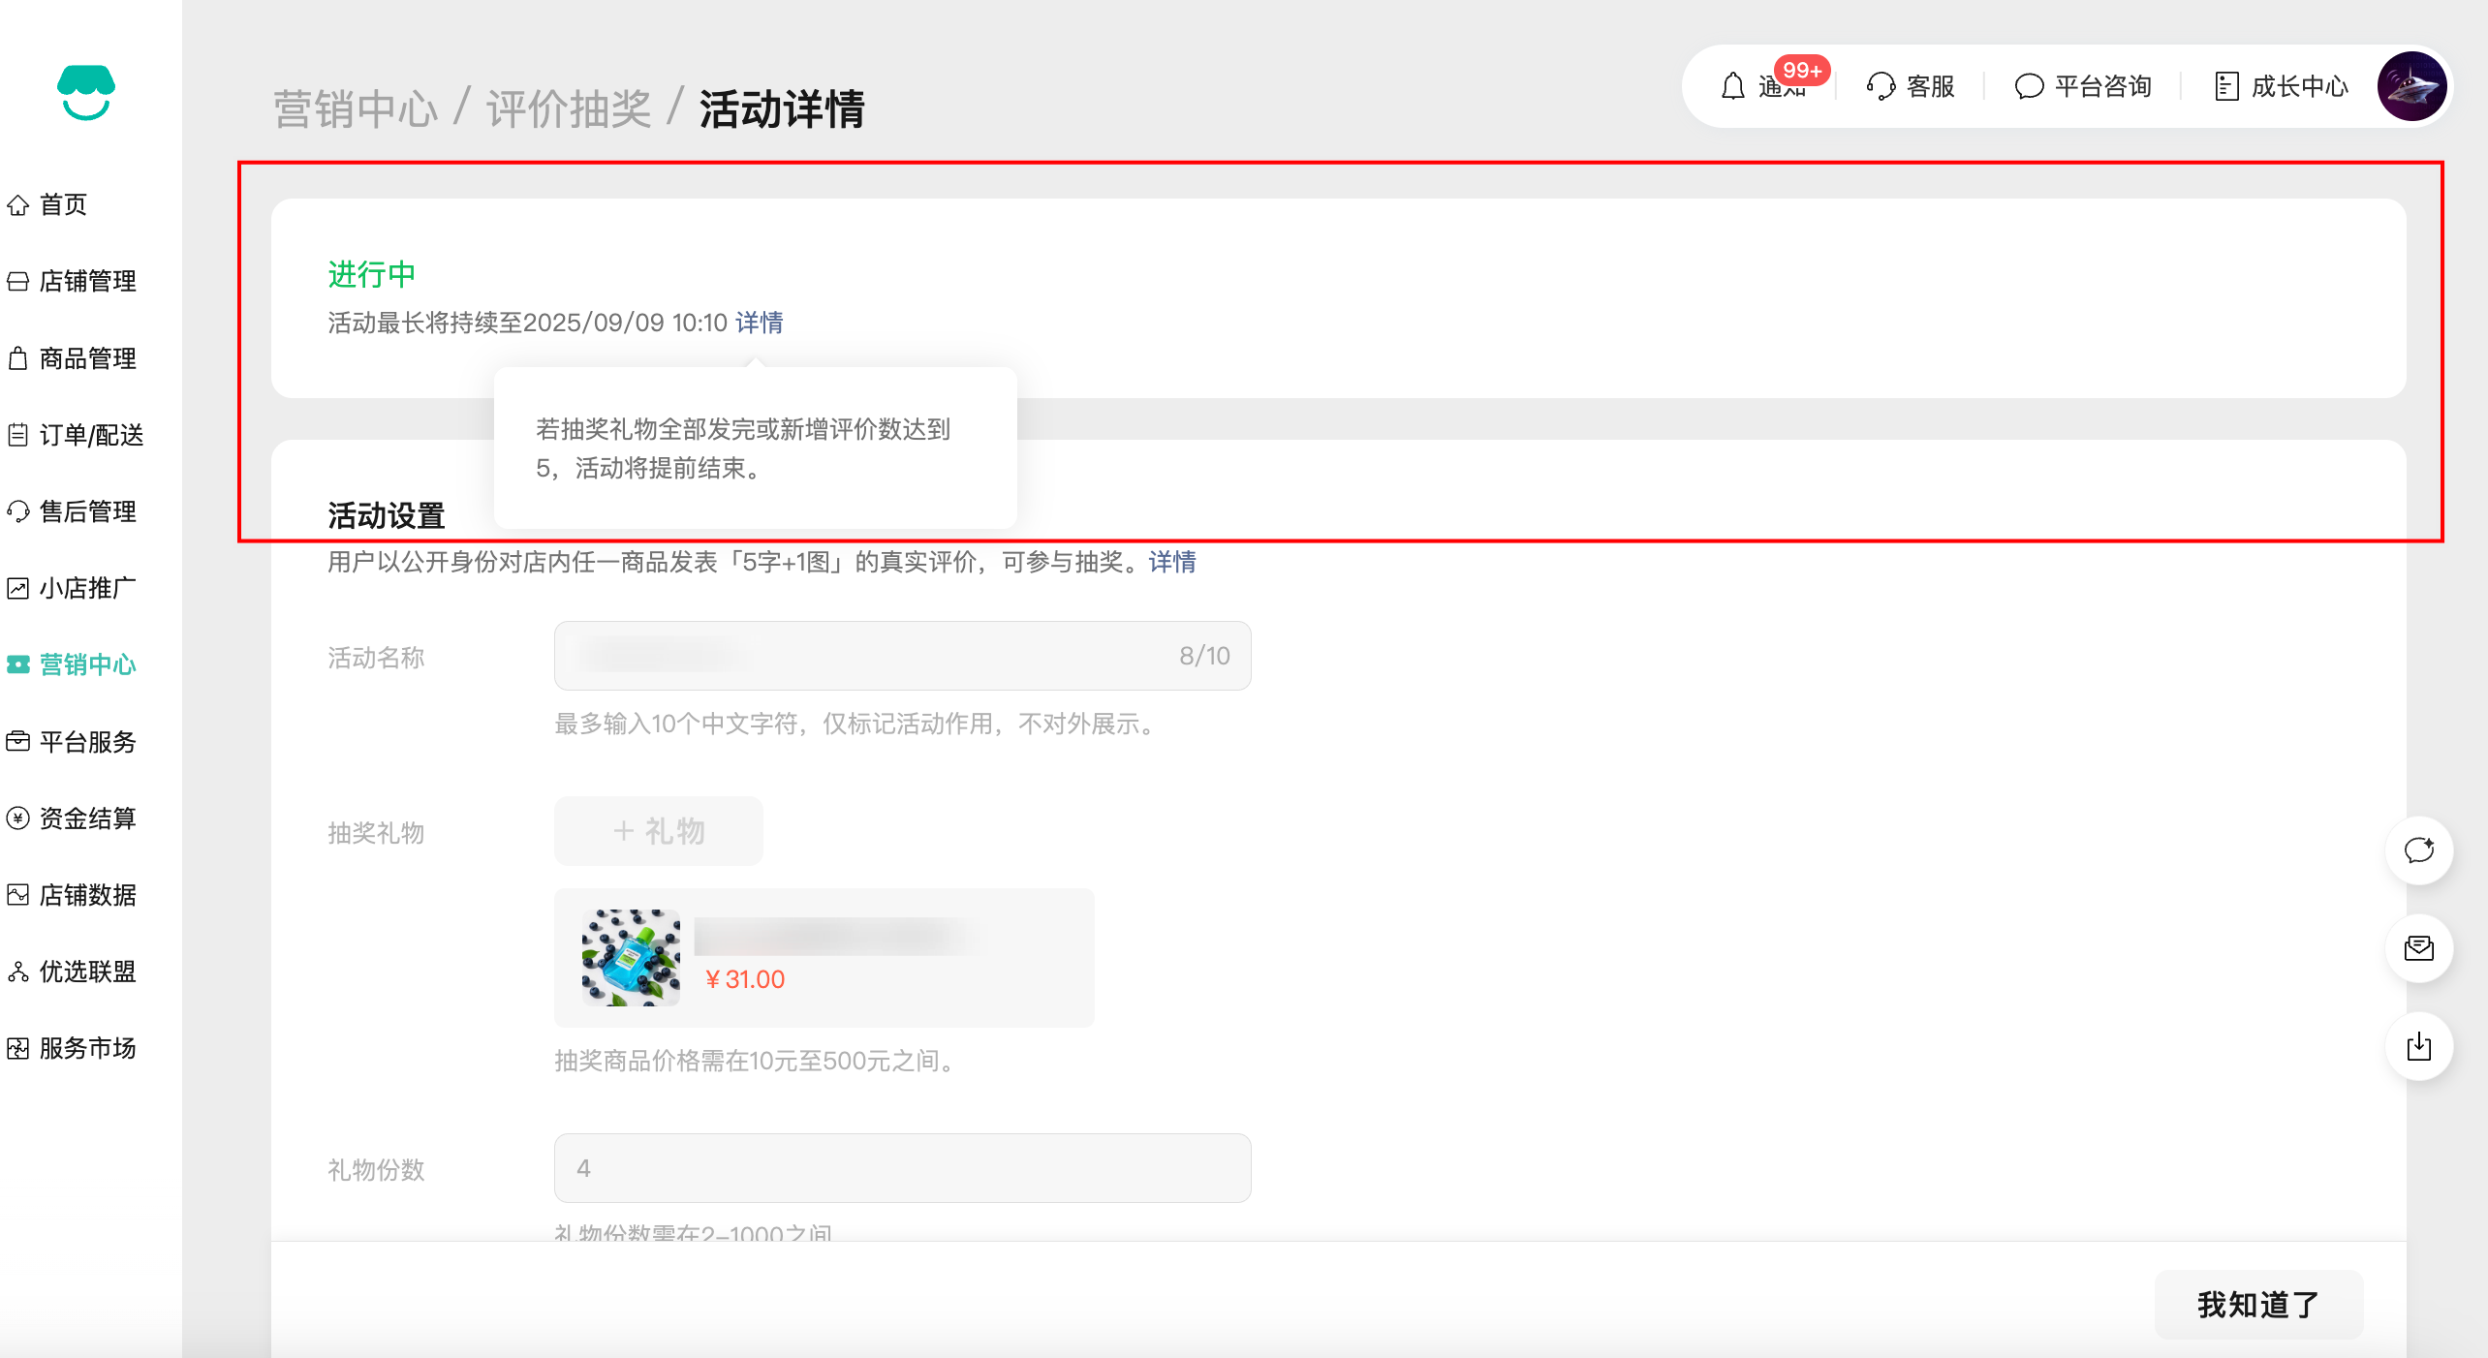Click 评价抽奖 breadcrumb link

click(569, 108)
